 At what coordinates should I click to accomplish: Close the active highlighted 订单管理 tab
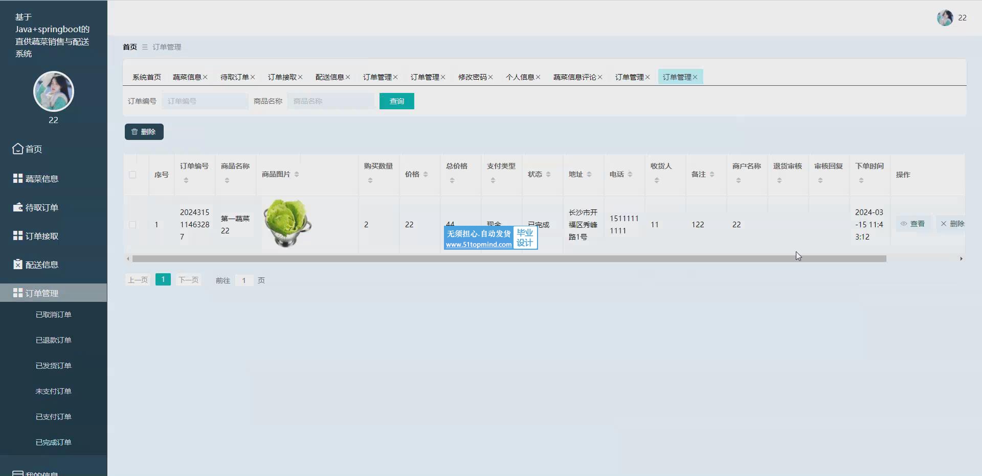point(695,77)
